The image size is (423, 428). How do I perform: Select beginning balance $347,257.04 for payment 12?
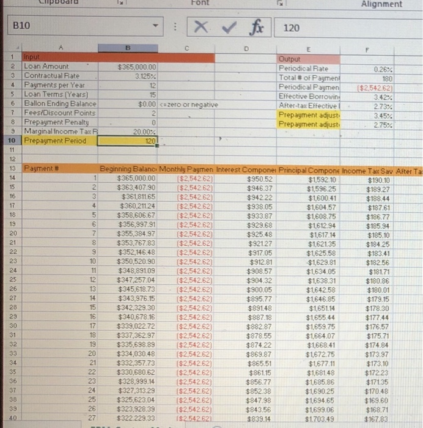pyautogui.click(x=128, y=280)
